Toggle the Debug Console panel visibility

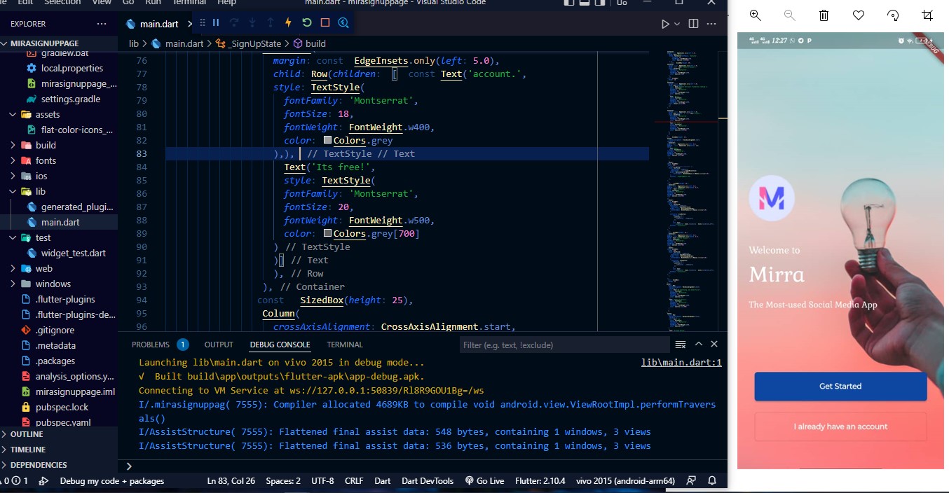click(279, 344)
